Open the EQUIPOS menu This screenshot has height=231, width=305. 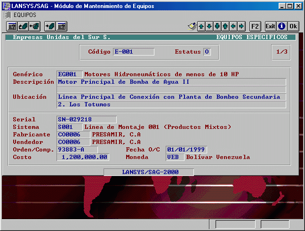[24, 15]
